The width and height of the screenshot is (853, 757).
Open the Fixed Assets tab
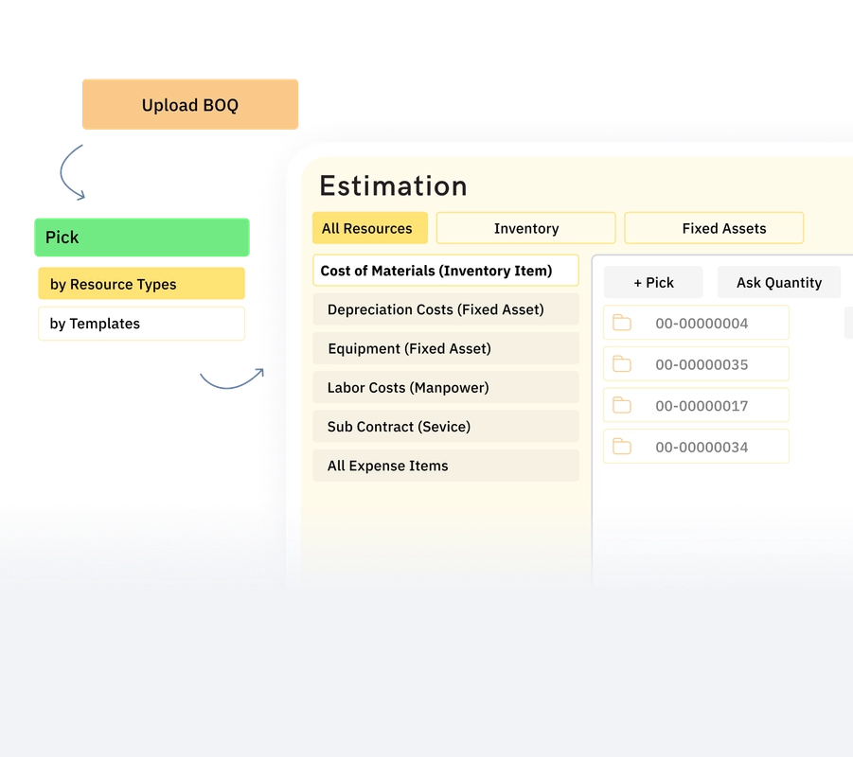[x=714, y=228]
